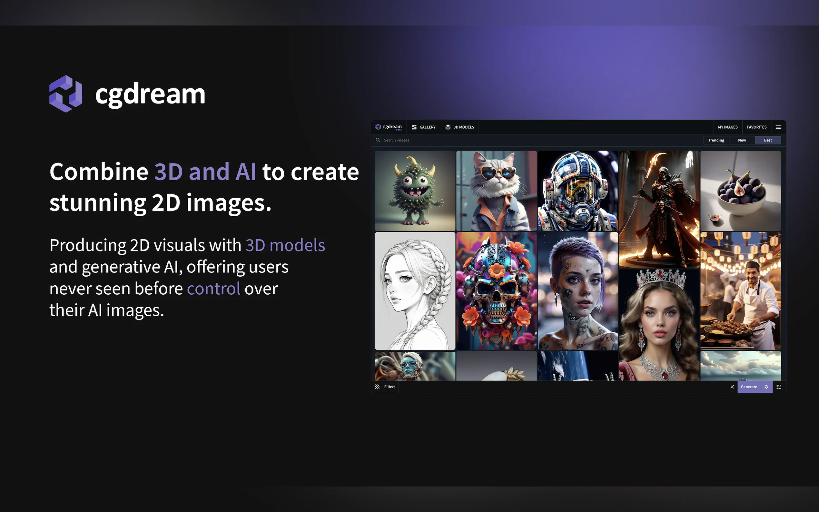The height and width of the screenshot is (512, 819).
Task: Clear the prompt with the X icon
Action: [x=732, y=387]
